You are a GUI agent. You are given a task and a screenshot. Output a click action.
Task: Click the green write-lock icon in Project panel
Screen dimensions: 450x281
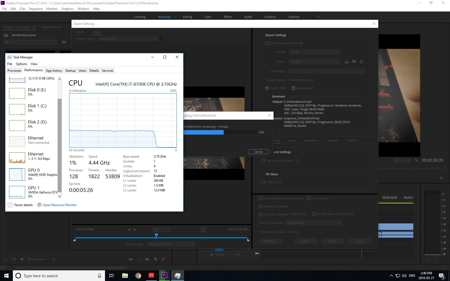(6, 259)
